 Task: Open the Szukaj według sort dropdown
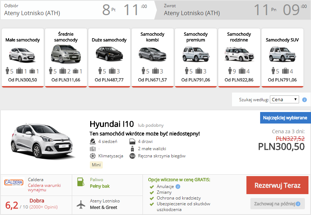pyautogui.click(x=284, y=99)
